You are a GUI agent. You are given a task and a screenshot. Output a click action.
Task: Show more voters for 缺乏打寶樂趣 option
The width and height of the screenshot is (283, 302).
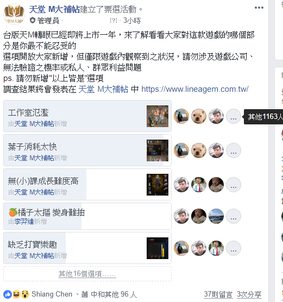coord(233,248)
